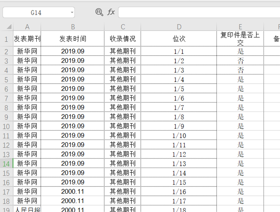Viewport: 280px width, 212px height.
Task: Click cell with 1/3 in column D
Action: coord(179,70)
